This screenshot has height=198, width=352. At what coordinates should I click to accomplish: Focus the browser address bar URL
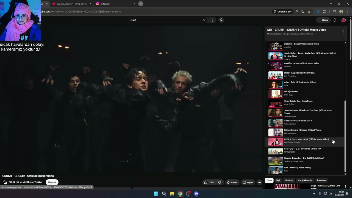point(81,12)
